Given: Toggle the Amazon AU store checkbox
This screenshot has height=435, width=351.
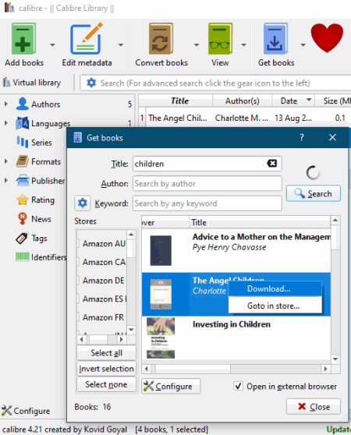Looking at the screenshot, I should point(78,243).
